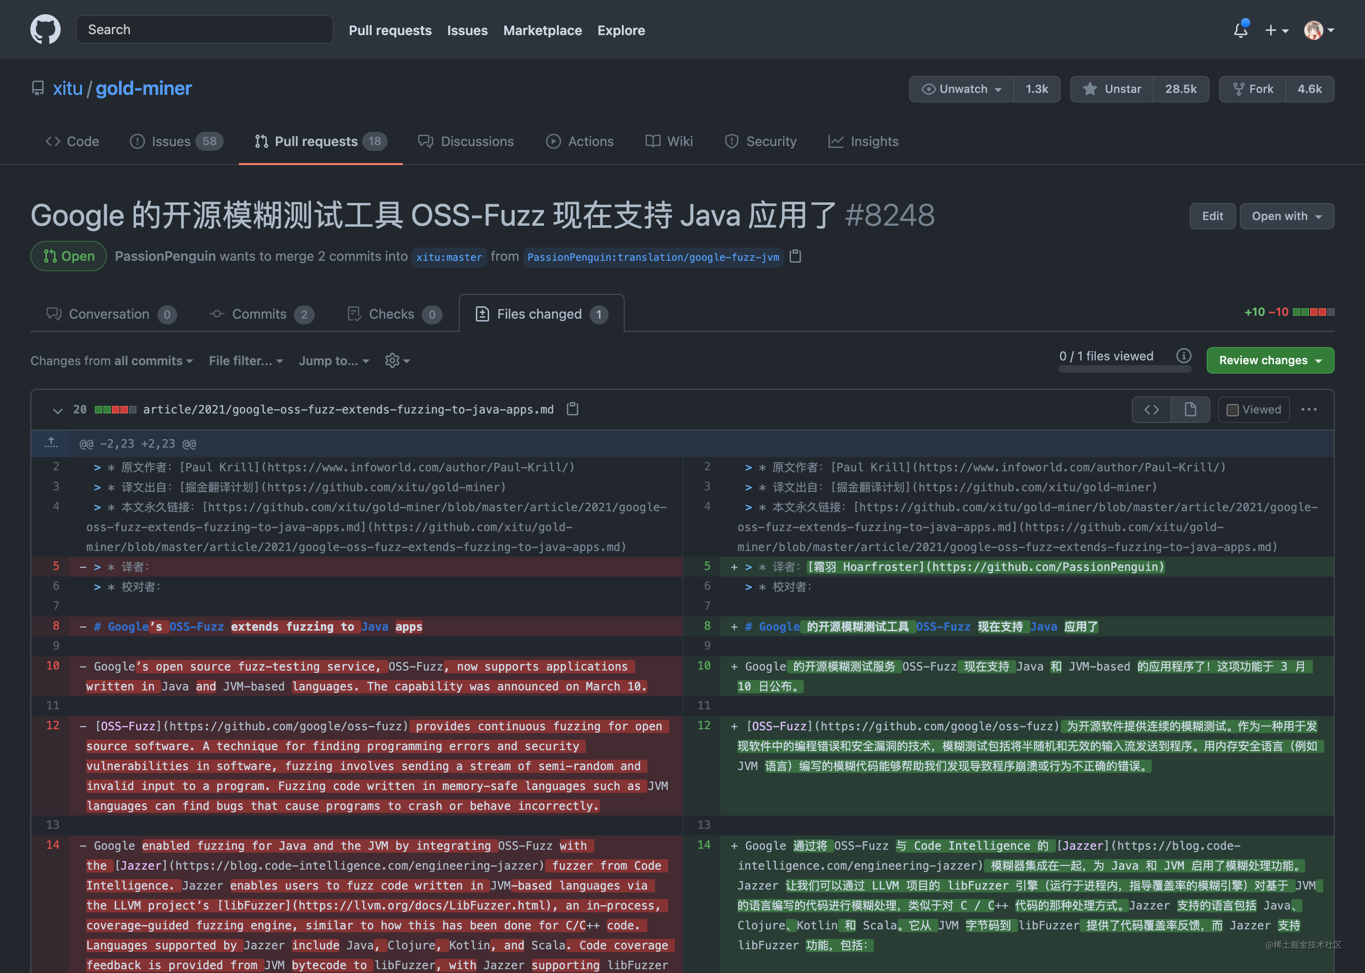
Task: Click left line number 5
Action: coord(55,566)
